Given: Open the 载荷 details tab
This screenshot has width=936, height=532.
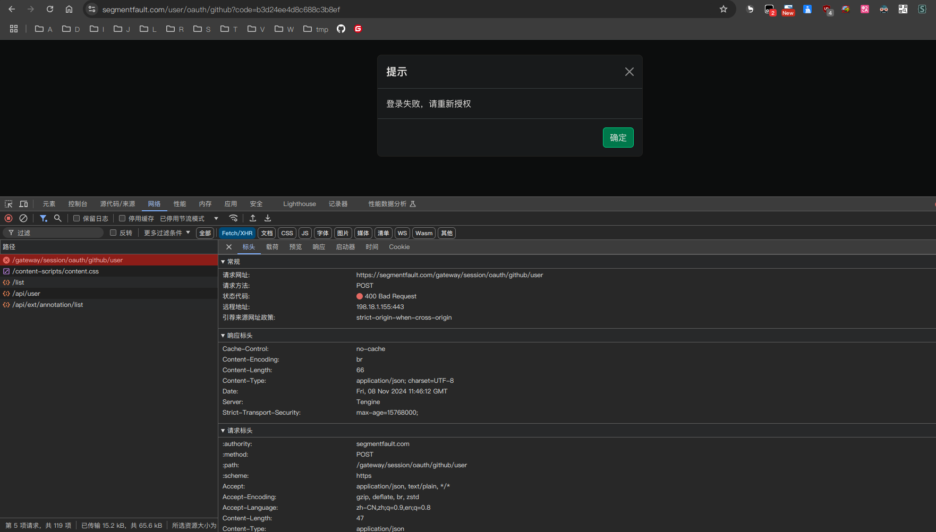Looking at the screenshot, I should tap(272, 247).
